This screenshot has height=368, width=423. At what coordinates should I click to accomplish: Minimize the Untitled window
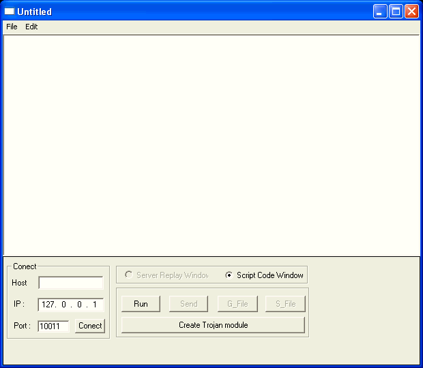point(380,12)
